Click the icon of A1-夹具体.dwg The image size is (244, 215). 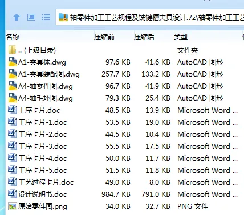pos(13,62)
